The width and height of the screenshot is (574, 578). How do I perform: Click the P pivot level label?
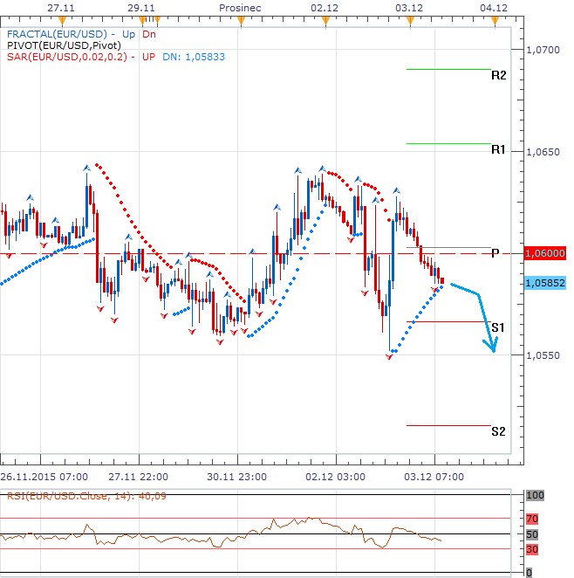[x=495, y=253]
